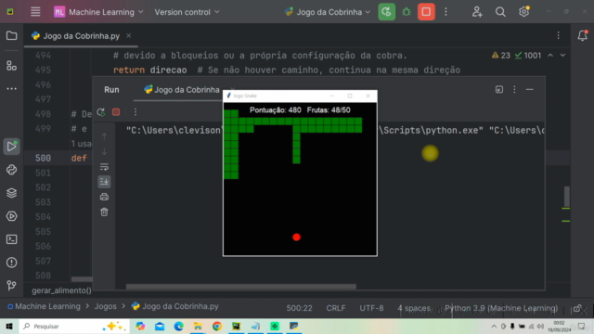
Task: Rerun program in Run panel toolbar
Action: (101, 112)
